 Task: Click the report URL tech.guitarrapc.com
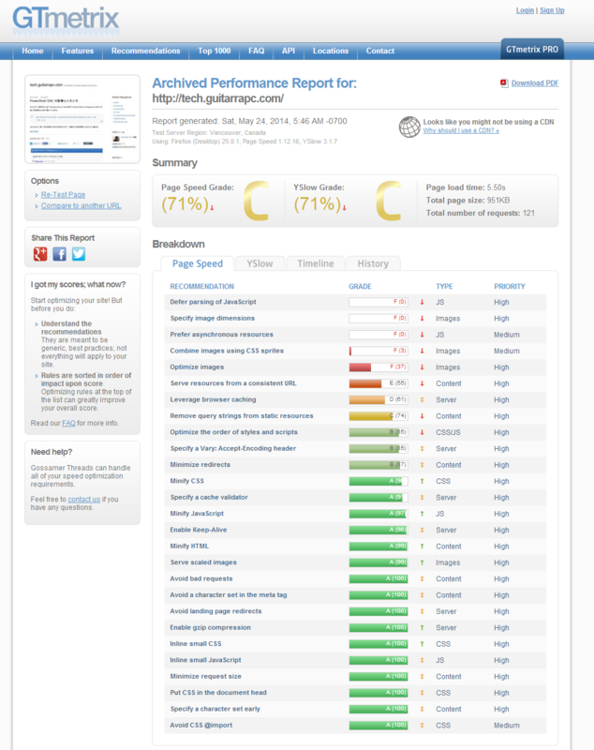pyautogui.click(x=218, y=98)
